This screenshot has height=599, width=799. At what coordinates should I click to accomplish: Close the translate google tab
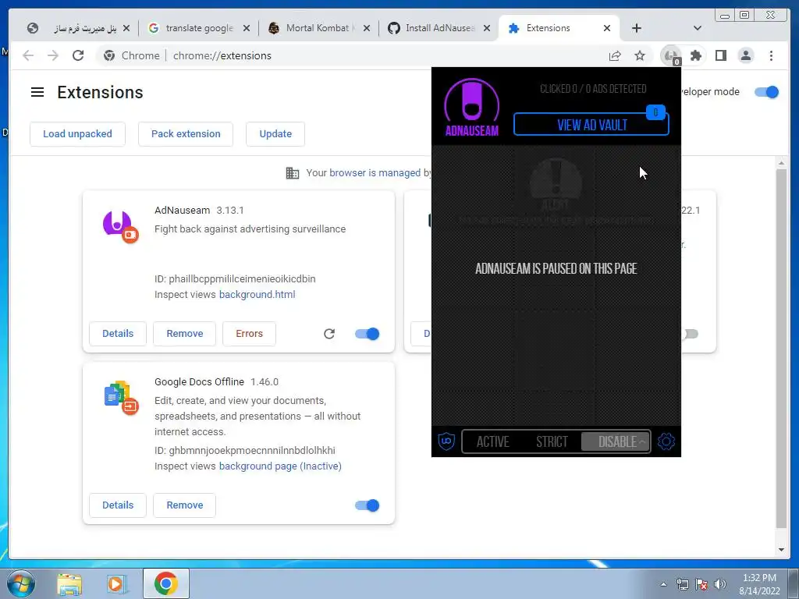point(247,28)
